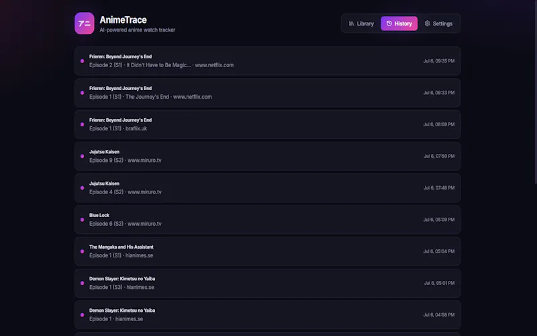Open the Library tab

coord(361,24)
